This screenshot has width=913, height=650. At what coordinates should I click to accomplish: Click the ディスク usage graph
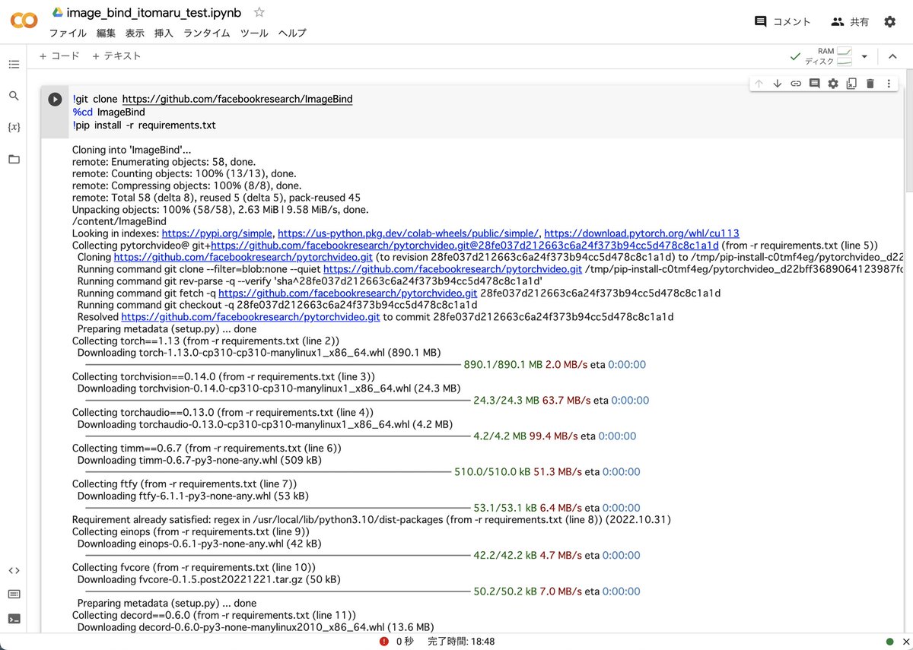point(844,61)
